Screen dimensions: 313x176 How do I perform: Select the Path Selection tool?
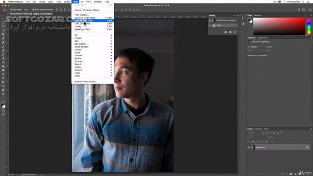[x=3, y=82]
